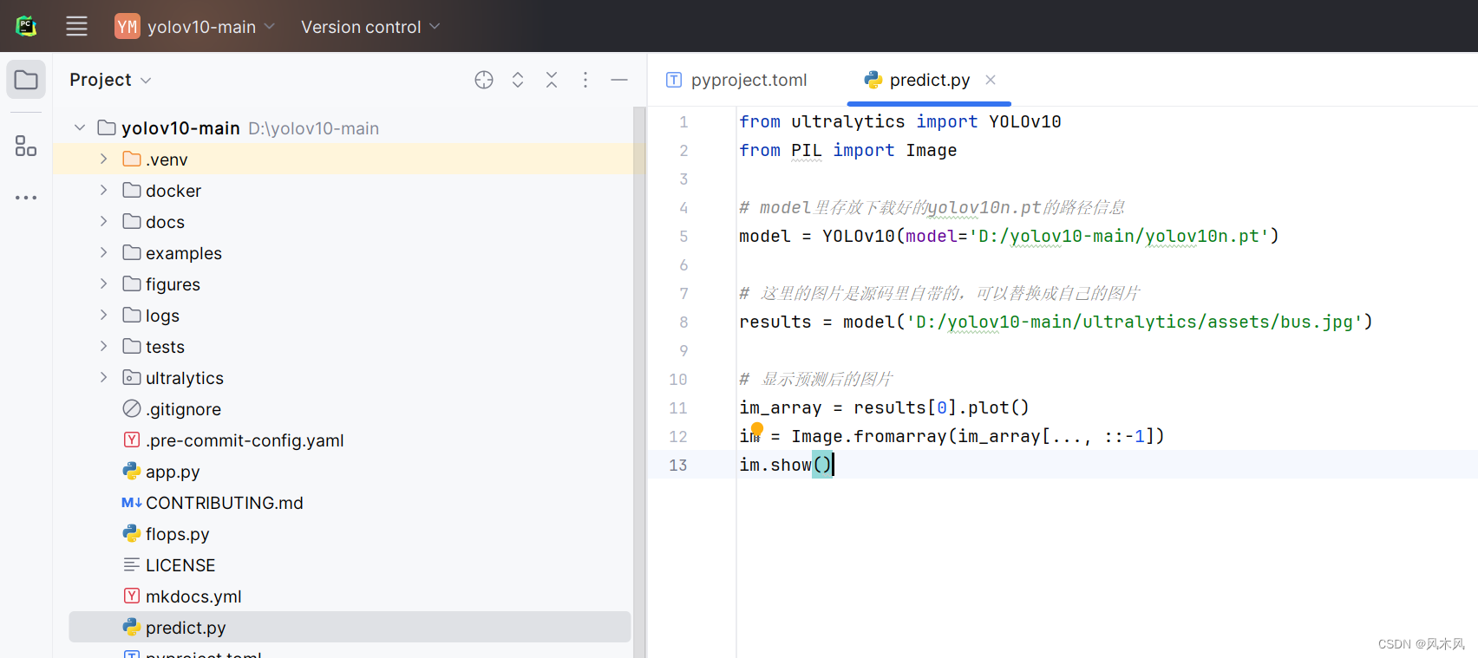Click 'YOLOv10' import name on line 1
This screenshot has width=1478, height=658.
[x=1025, y=121]
